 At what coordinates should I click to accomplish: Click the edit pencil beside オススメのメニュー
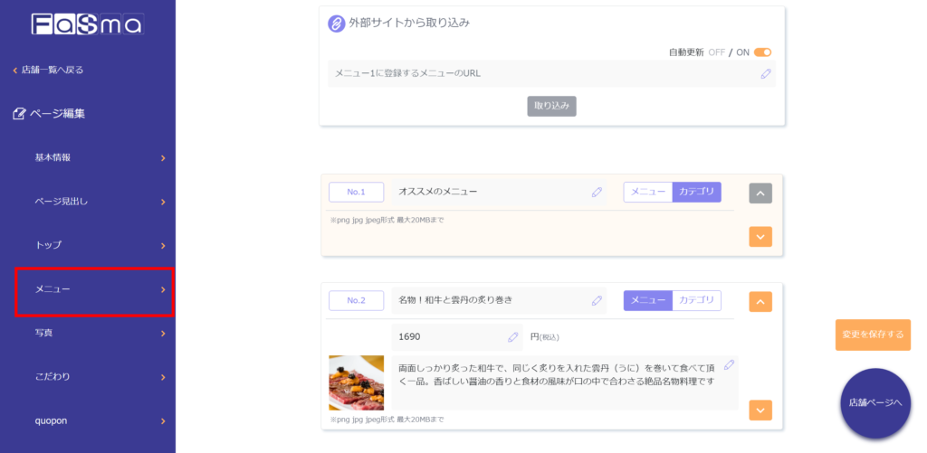[597, 192]
